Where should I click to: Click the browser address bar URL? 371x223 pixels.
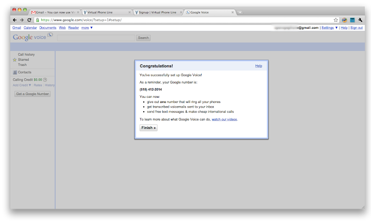81,20
